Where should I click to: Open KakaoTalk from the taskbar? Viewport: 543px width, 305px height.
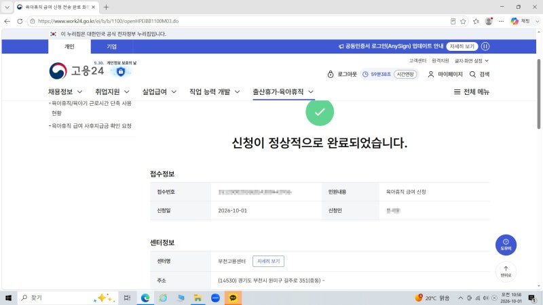233,298
